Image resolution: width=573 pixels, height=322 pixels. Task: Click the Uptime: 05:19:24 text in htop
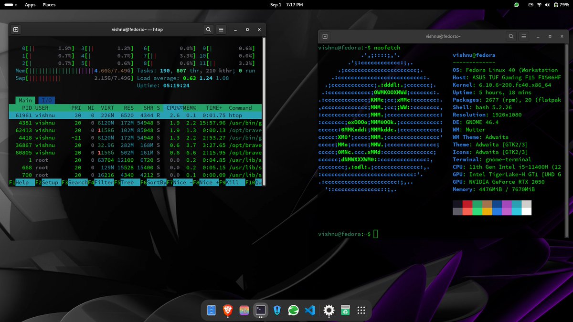pos(163,85)
